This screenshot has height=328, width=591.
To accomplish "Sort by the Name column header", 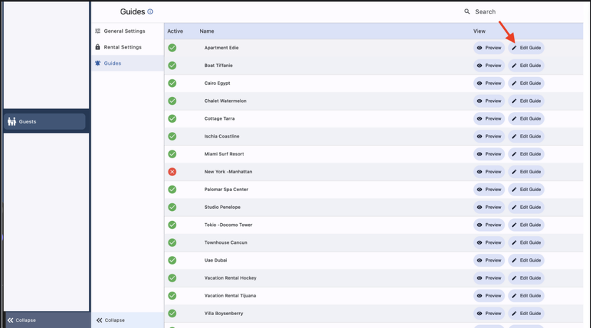I will [x=207, y=31].
